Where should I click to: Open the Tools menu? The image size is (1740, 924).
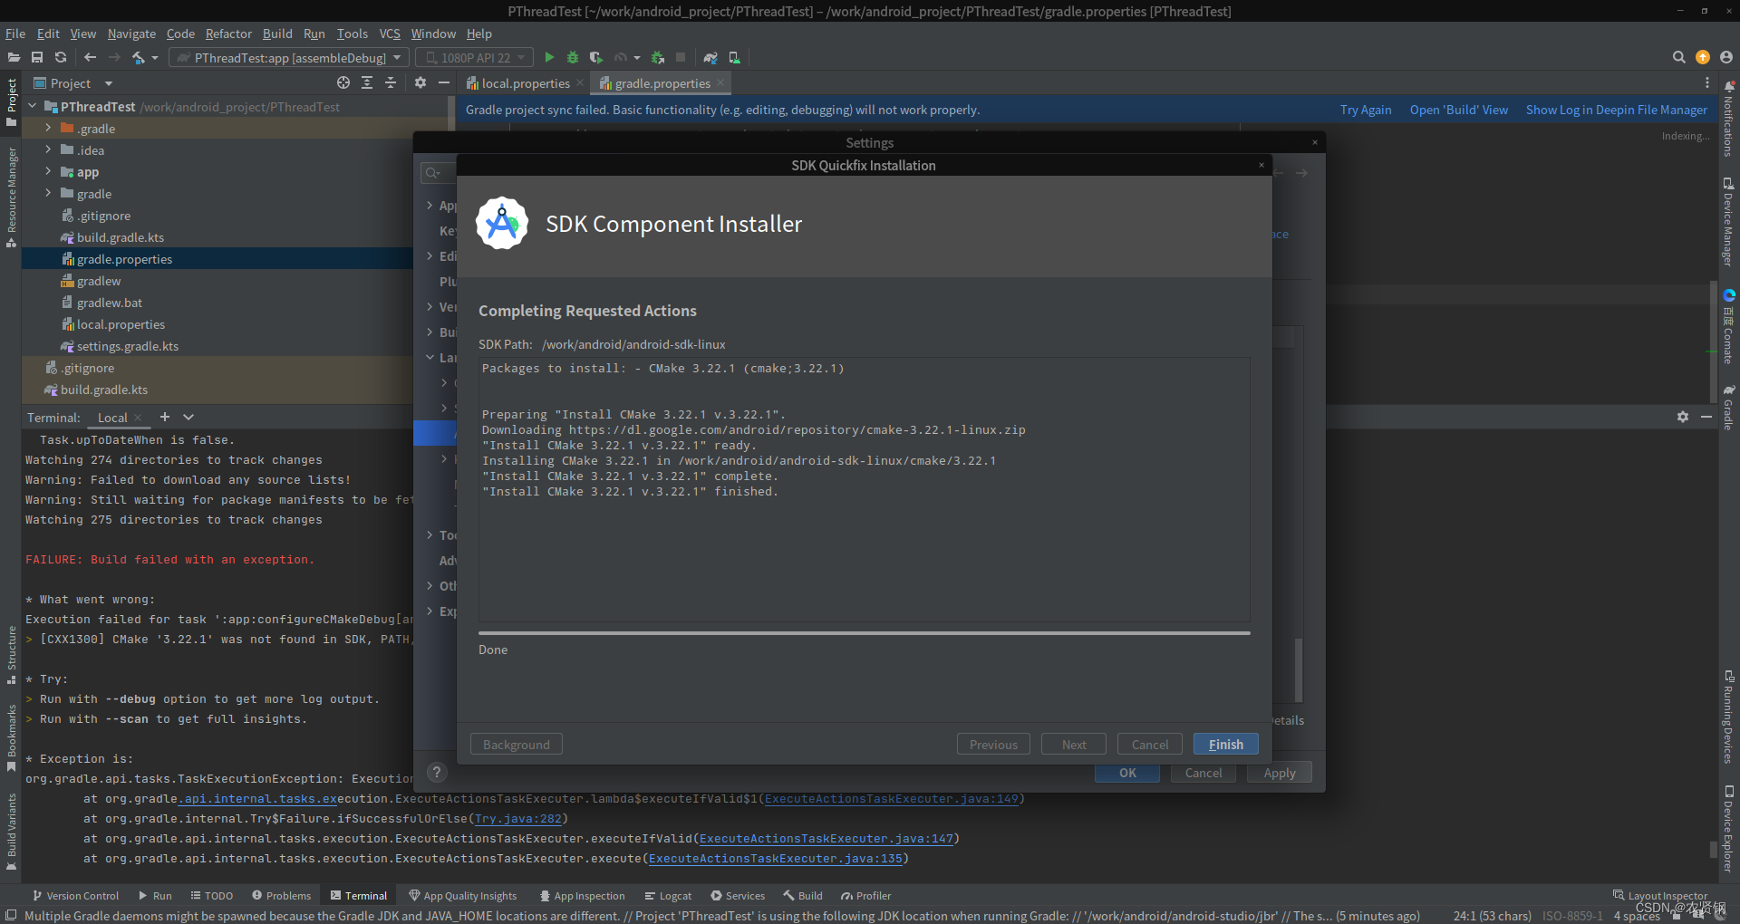pyautogui.click(x=353, y=34)
